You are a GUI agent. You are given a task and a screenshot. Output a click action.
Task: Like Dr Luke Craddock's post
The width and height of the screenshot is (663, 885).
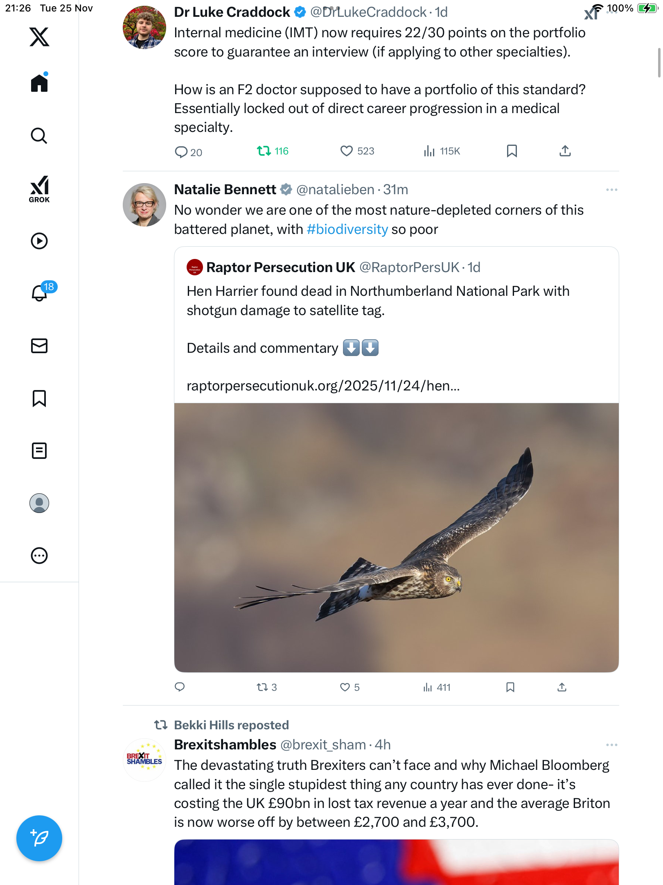point(347,151)
